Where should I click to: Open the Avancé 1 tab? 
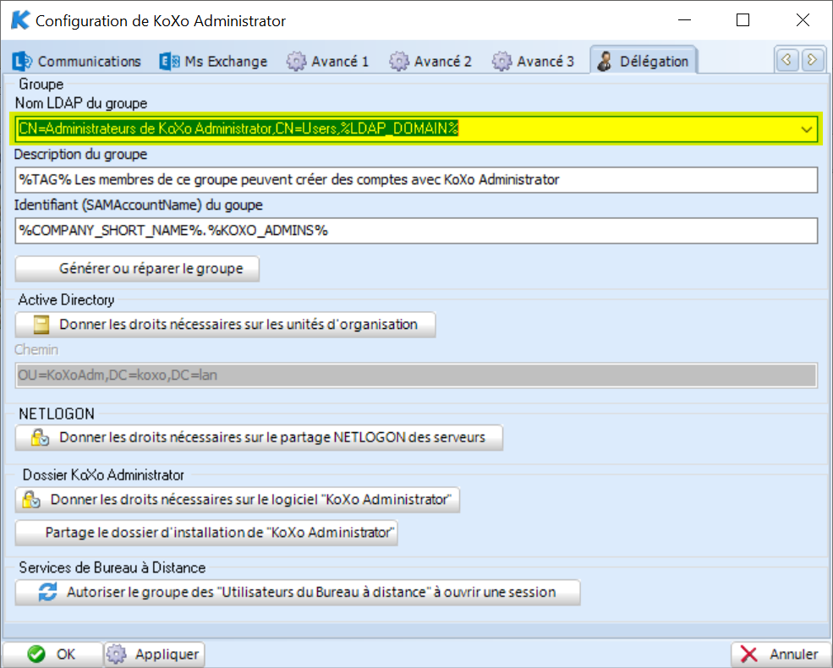(x=328, y=61)
